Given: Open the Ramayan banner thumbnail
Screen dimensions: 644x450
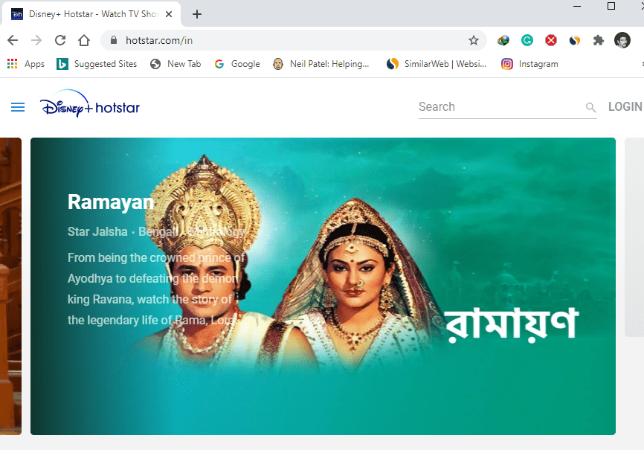Looking at the screenshot, I should 323,286.
